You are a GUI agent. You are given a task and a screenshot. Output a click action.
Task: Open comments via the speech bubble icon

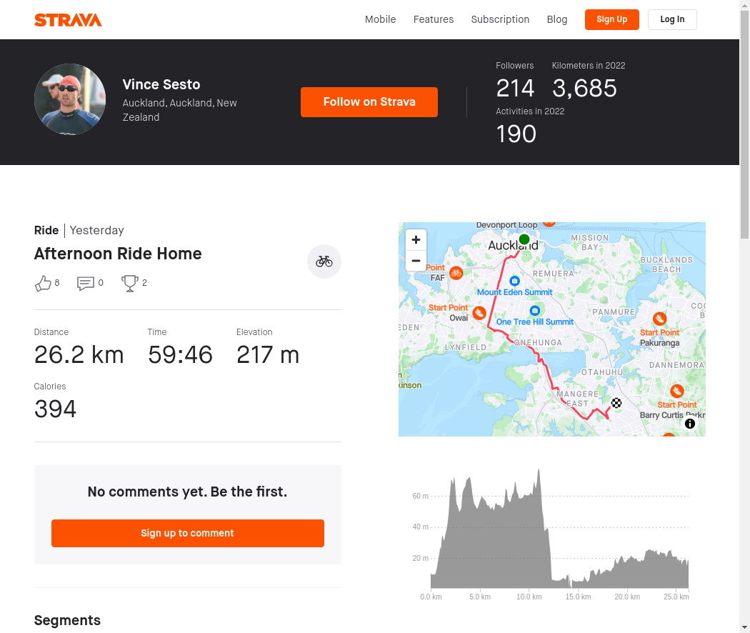pyautogui.click(x=86, y=283)
